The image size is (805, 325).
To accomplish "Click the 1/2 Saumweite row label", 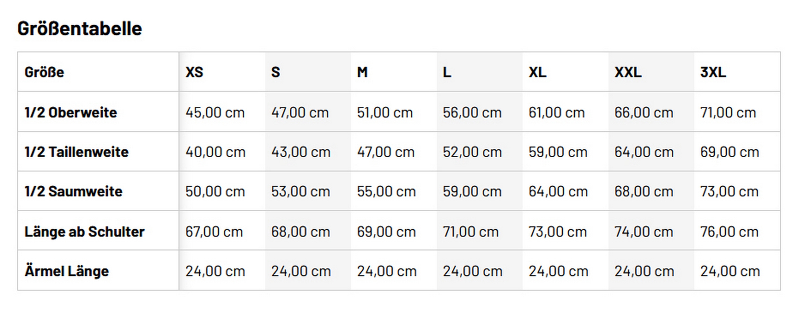I will coord(74,191).
